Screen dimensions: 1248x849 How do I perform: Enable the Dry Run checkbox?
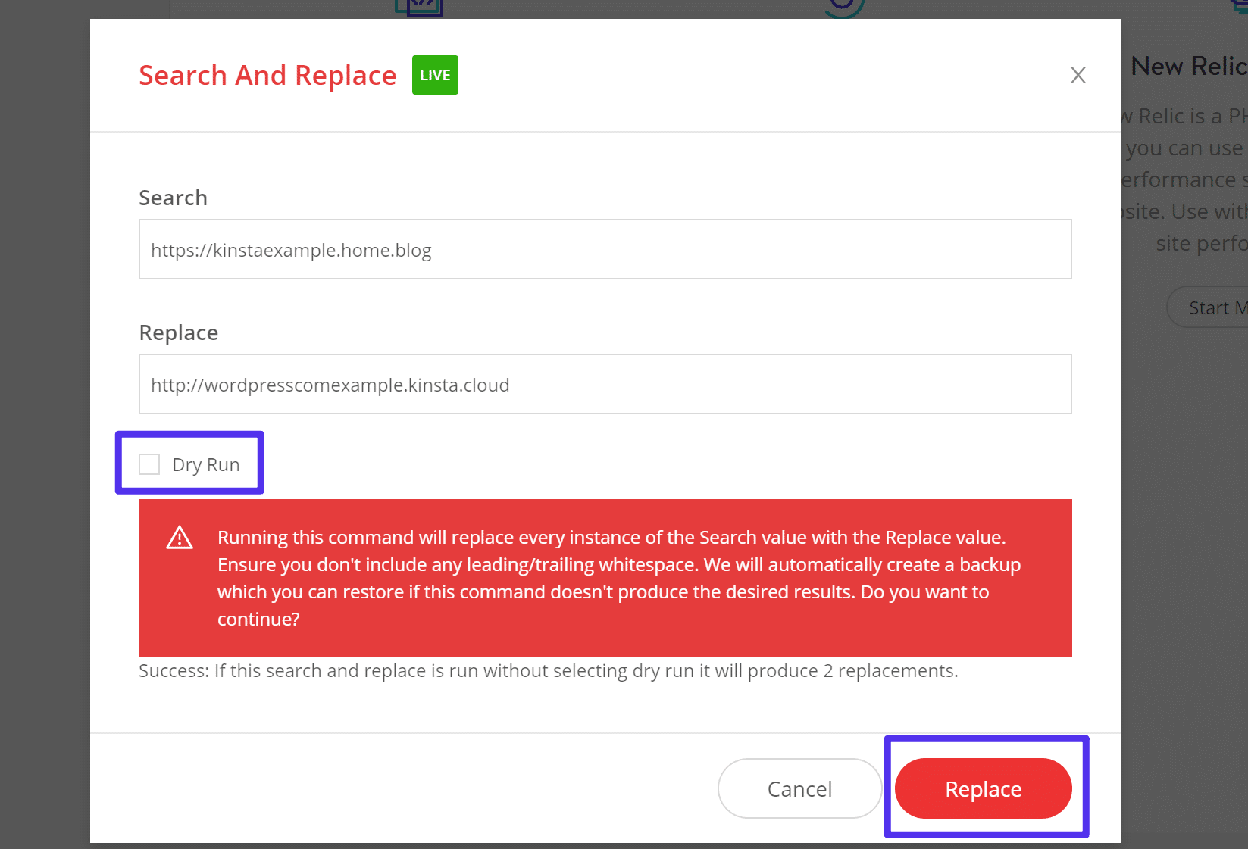coord(149,464)
